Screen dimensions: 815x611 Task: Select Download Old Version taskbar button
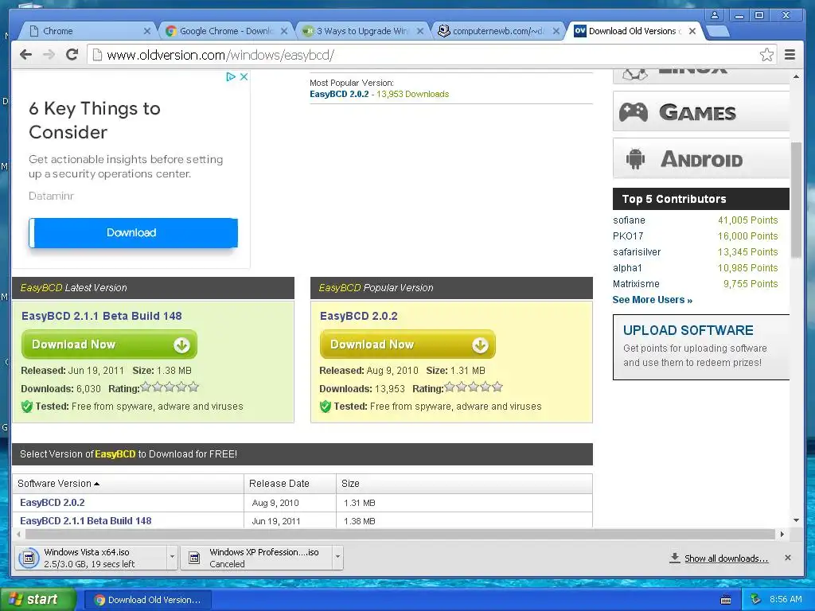click(148, 600)
